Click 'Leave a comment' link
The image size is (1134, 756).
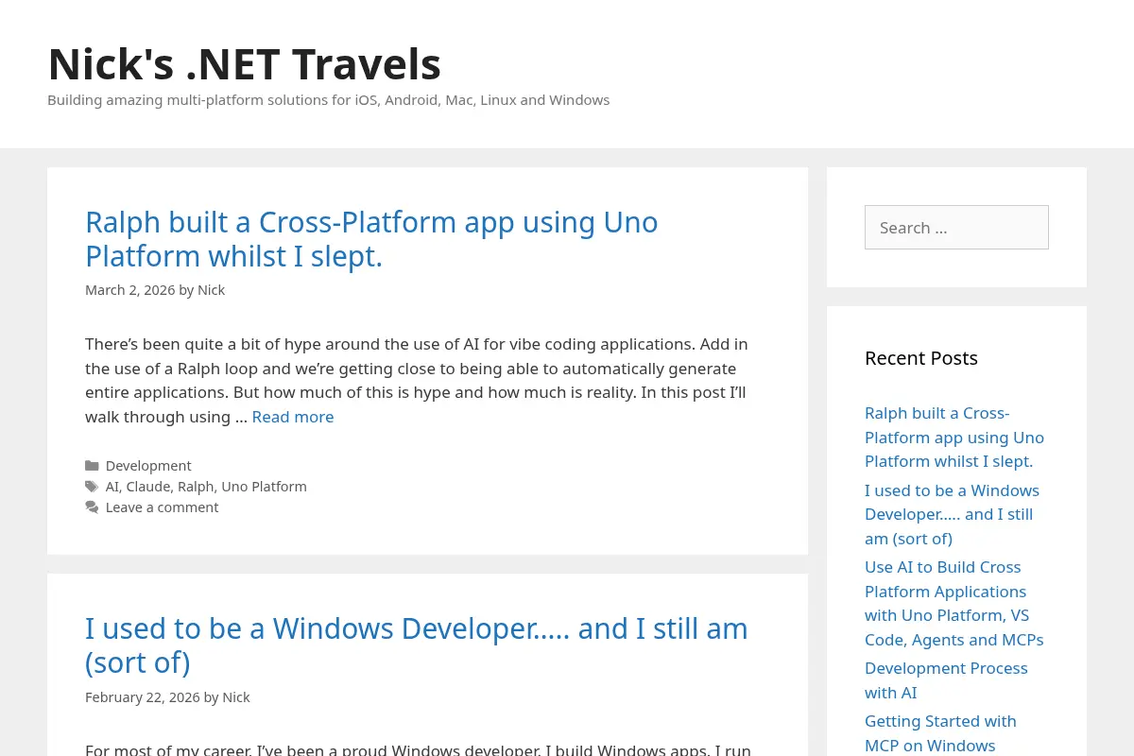pyautogui.click(x=162, y=507)
